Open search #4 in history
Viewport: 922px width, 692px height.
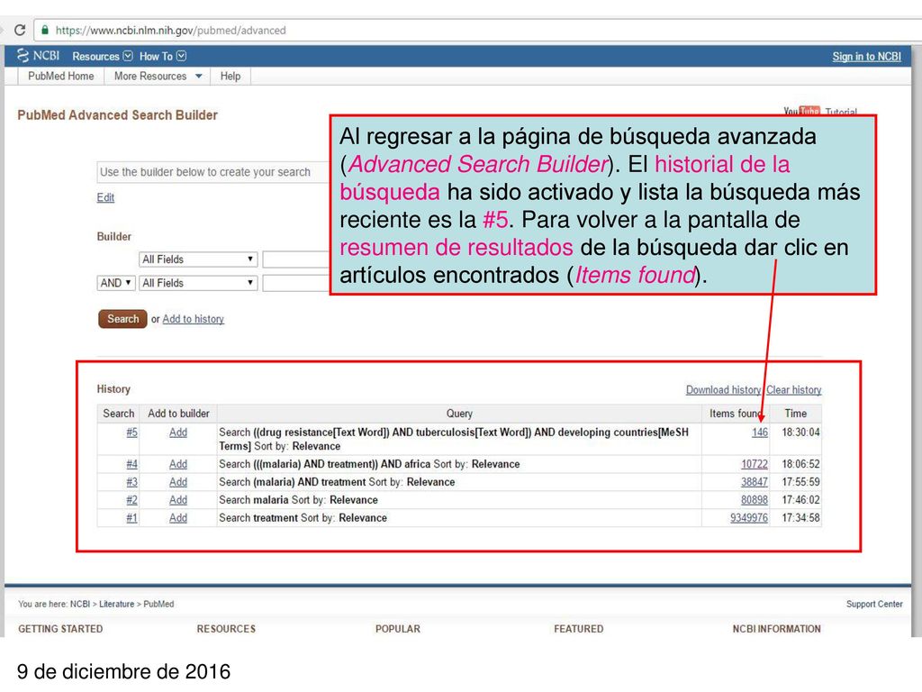pos(131,464)
